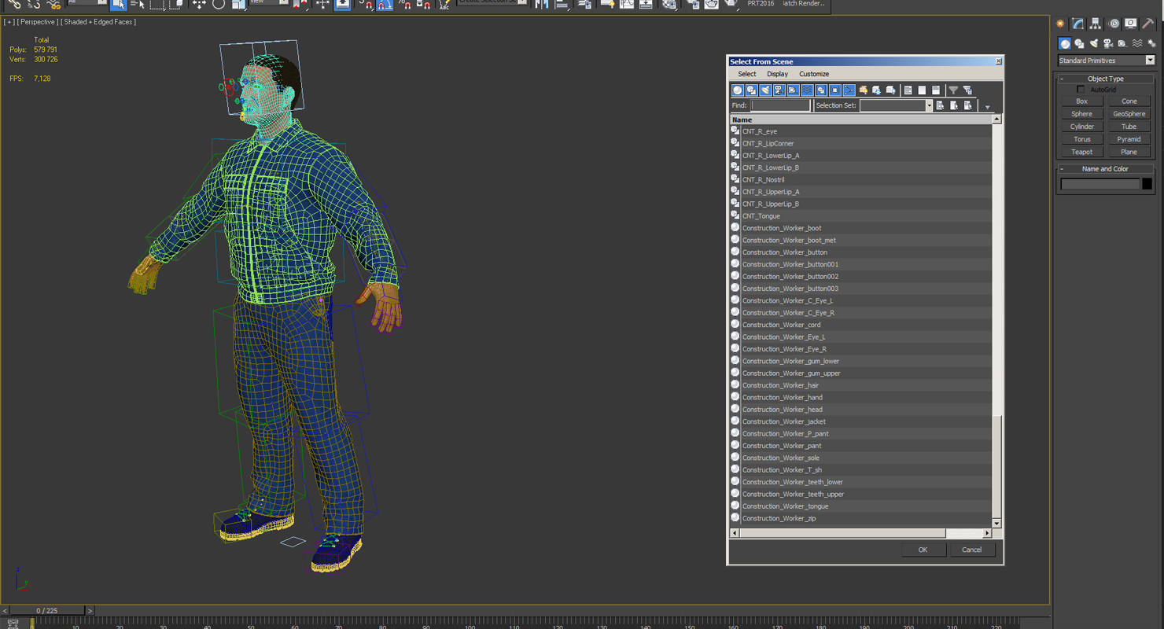The width and height of the screenshot is (1164, 629).
Task: Click the Display Frozen Objects icon
Action: [x=877, y=90]
